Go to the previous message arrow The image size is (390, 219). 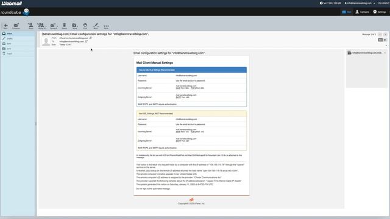click(x=380, y=35)
